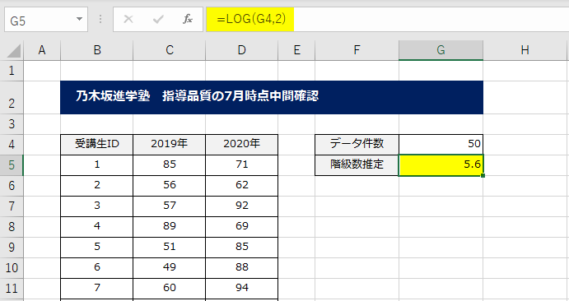The width and height of the screenshot is (569, 301).
Task: Select column E header
Action: click(x=296, y=50)
